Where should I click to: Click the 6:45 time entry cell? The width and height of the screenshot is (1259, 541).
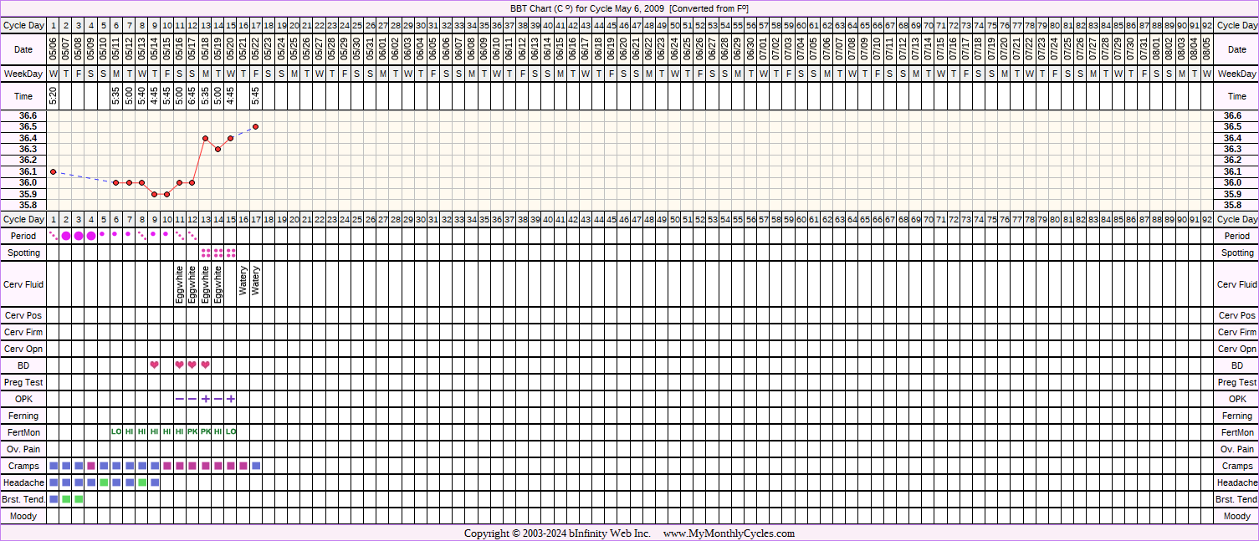tap(192, 96)
